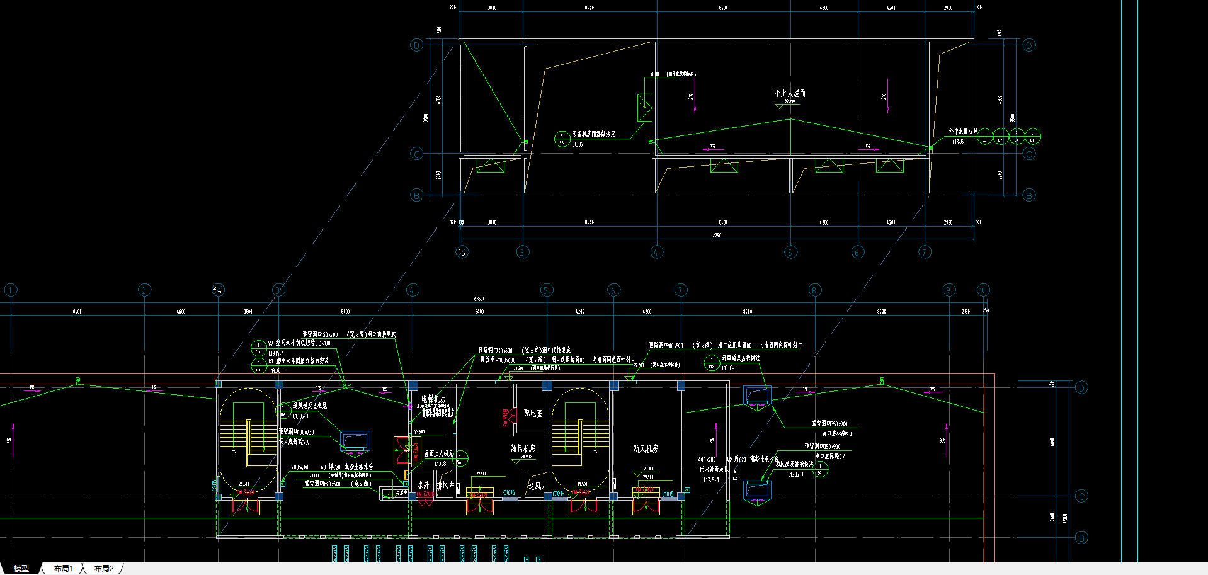
Task: Select the 排风井 shaft label
Action: point(445,485)
